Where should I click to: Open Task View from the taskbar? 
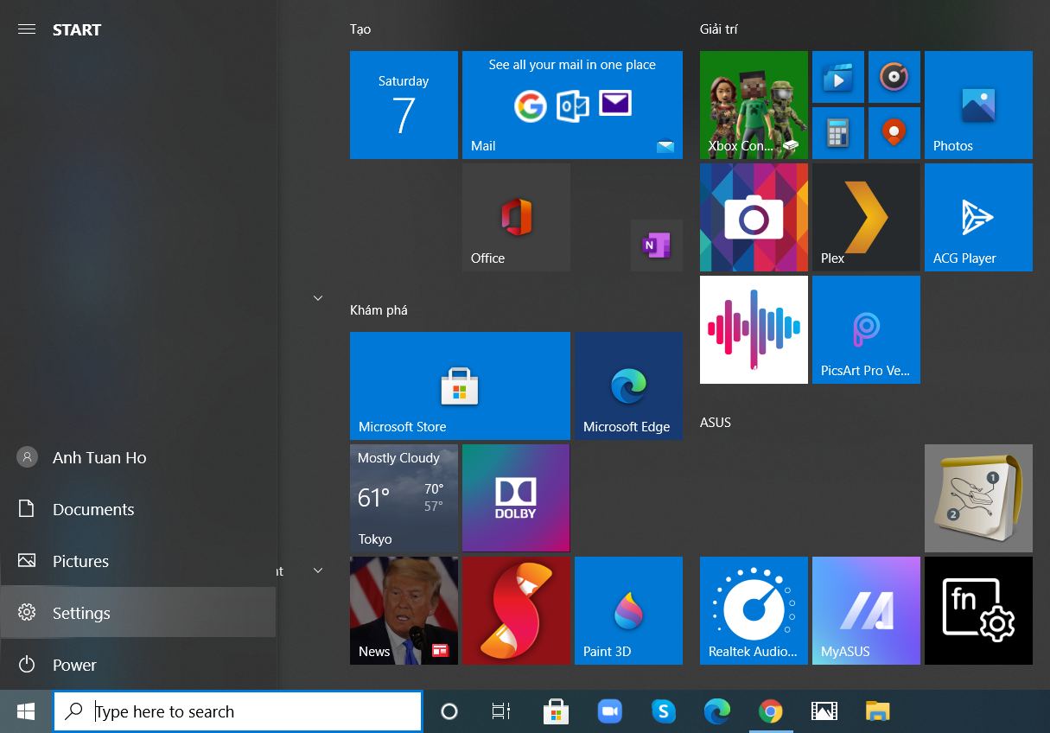click(x=501, y=711)
